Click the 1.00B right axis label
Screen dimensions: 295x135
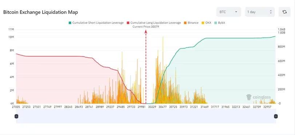click(282, 33)
